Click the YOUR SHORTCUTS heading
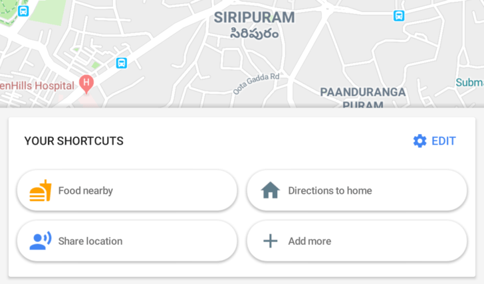 pyautogui.click(x=74, y=141)
